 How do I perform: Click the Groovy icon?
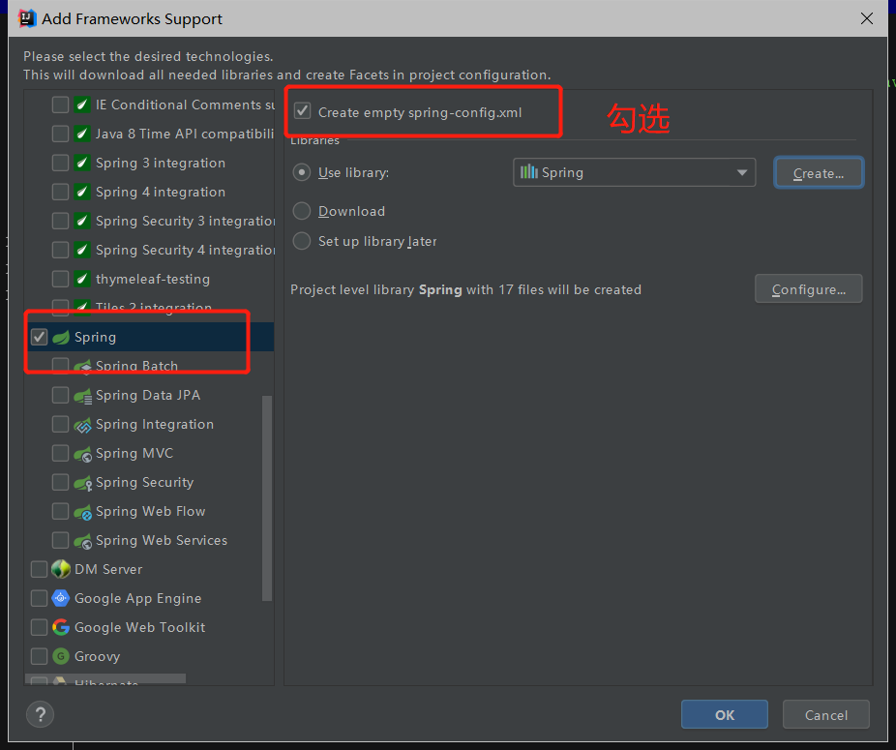pyautogui.click(x=61, y=656)
